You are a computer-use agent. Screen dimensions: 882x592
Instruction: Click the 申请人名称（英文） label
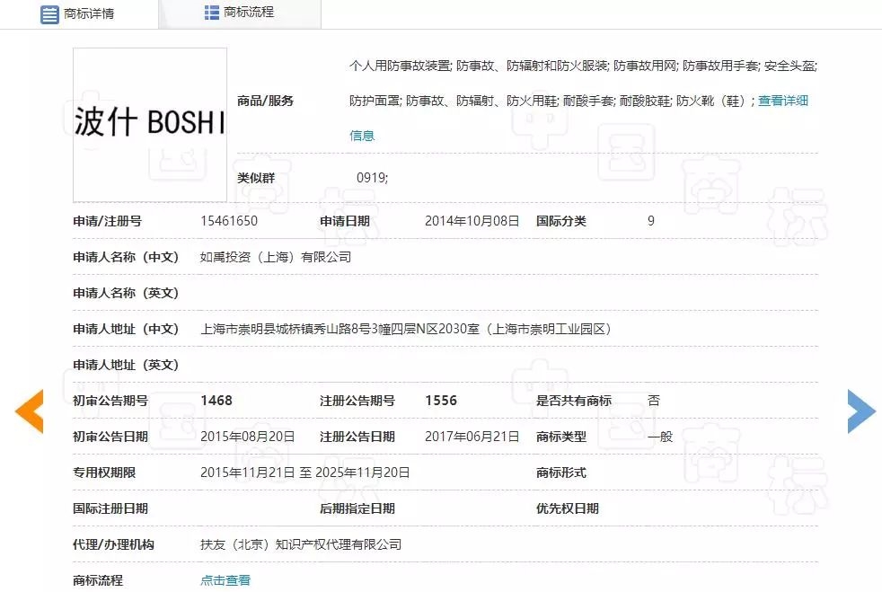(x=126, y=293)
